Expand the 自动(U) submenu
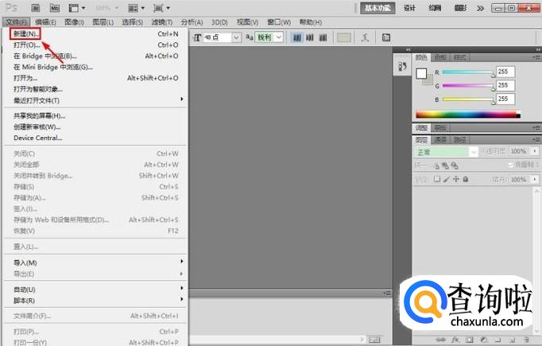 pyautogui.click(x=95, y=290)
